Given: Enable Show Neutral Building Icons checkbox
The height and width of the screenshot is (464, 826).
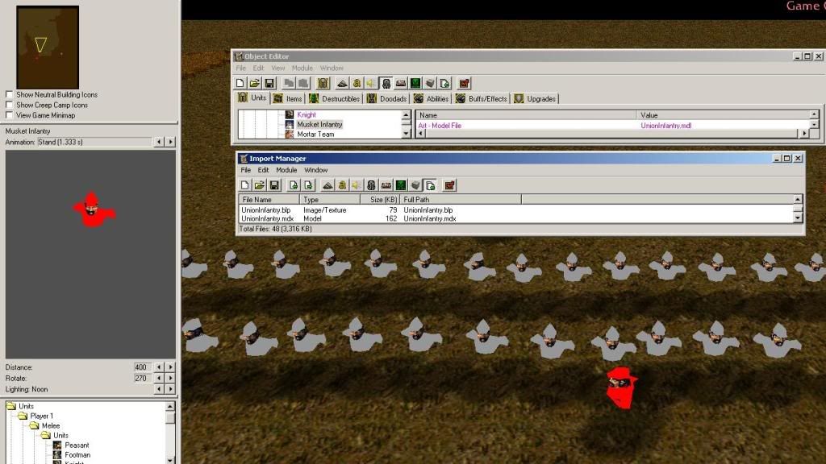Looking at the screenshot, I should click(x=9, y=95).
